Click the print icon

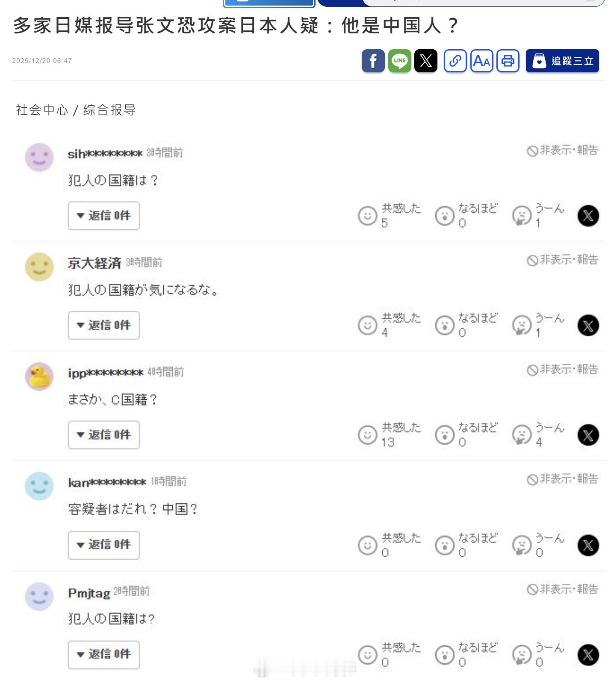[x=508, y=61]
